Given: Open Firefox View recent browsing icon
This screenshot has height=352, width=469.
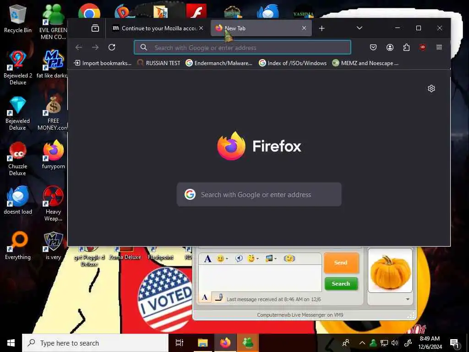Looking at the screenshot, I should (x=95, y=28).
